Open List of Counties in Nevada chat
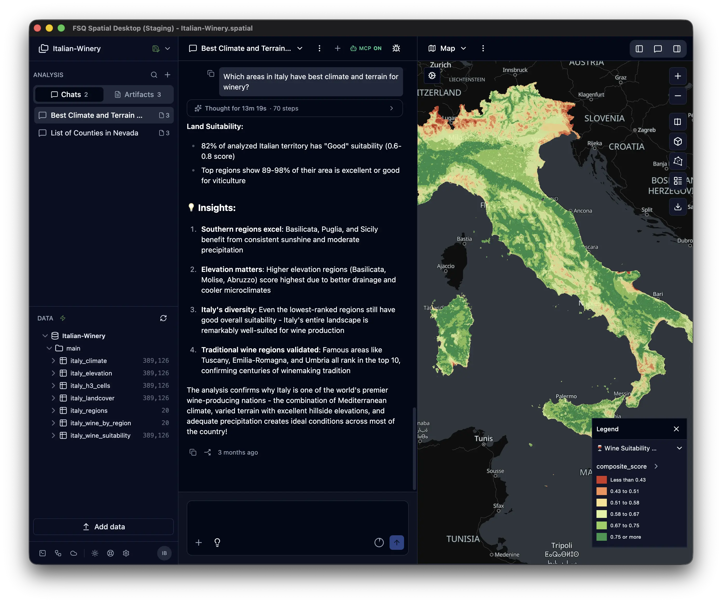 [x=103, y=133]
